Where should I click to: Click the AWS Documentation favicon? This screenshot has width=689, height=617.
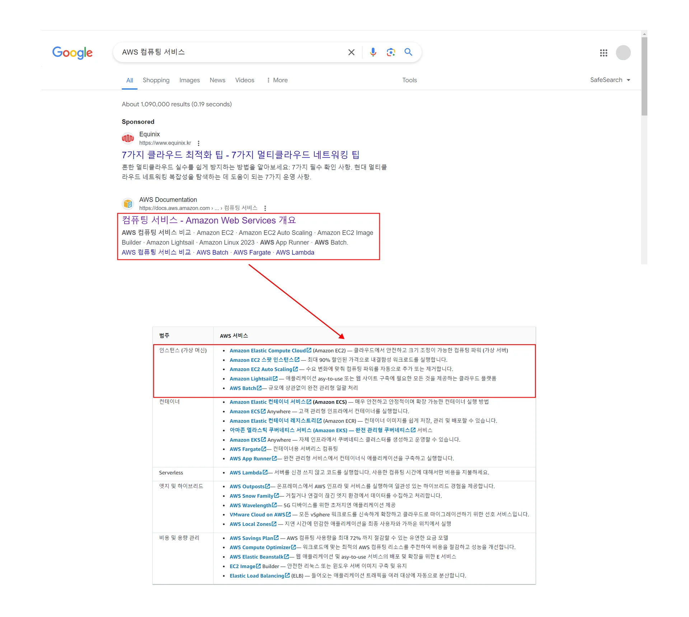[x=128, y=204]
